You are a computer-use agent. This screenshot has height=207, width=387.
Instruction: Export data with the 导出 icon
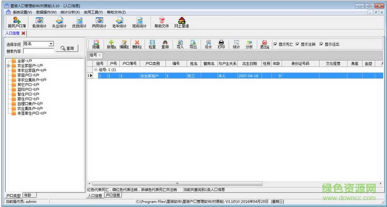(193, 44)
